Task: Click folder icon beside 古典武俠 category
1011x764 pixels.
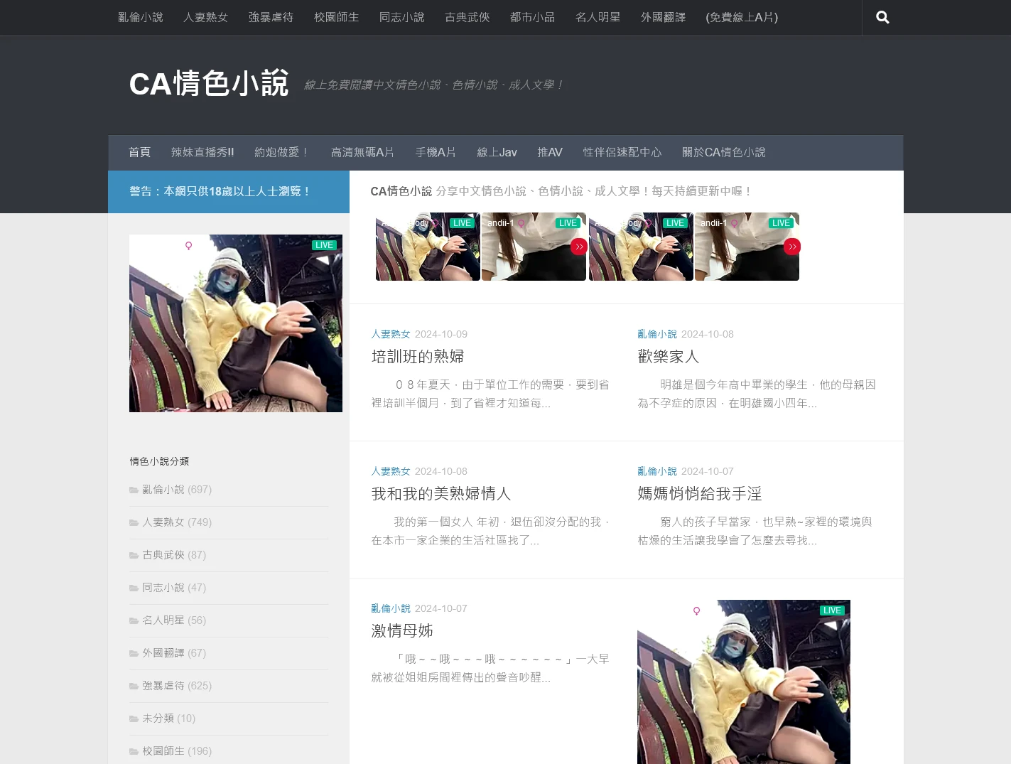Action: pyautogui.click(x=134, y=555)
